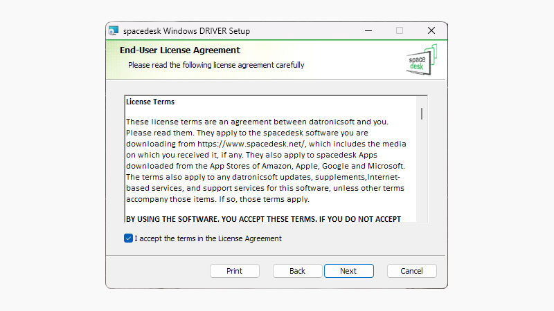Click the 'https://www.spacedesk.net/' URL in license

click(x=251, y=144)
